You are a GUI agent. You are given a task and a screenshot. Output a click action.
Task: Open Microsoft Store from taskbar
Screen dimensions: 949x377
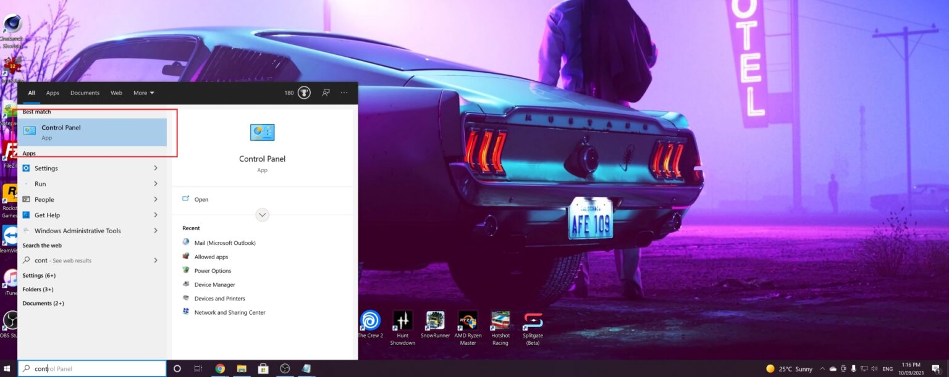pyautogui.click(x=263, y=368)
